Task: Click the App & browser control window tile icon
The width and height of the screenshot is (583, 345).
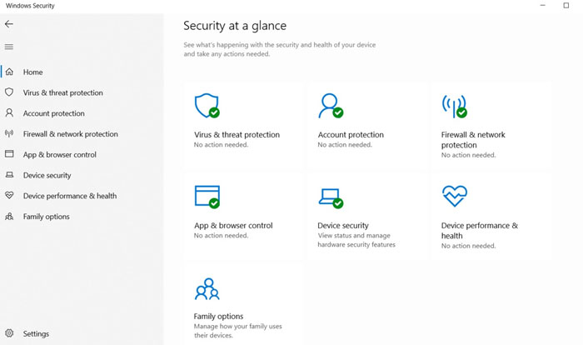Action: 206,197
